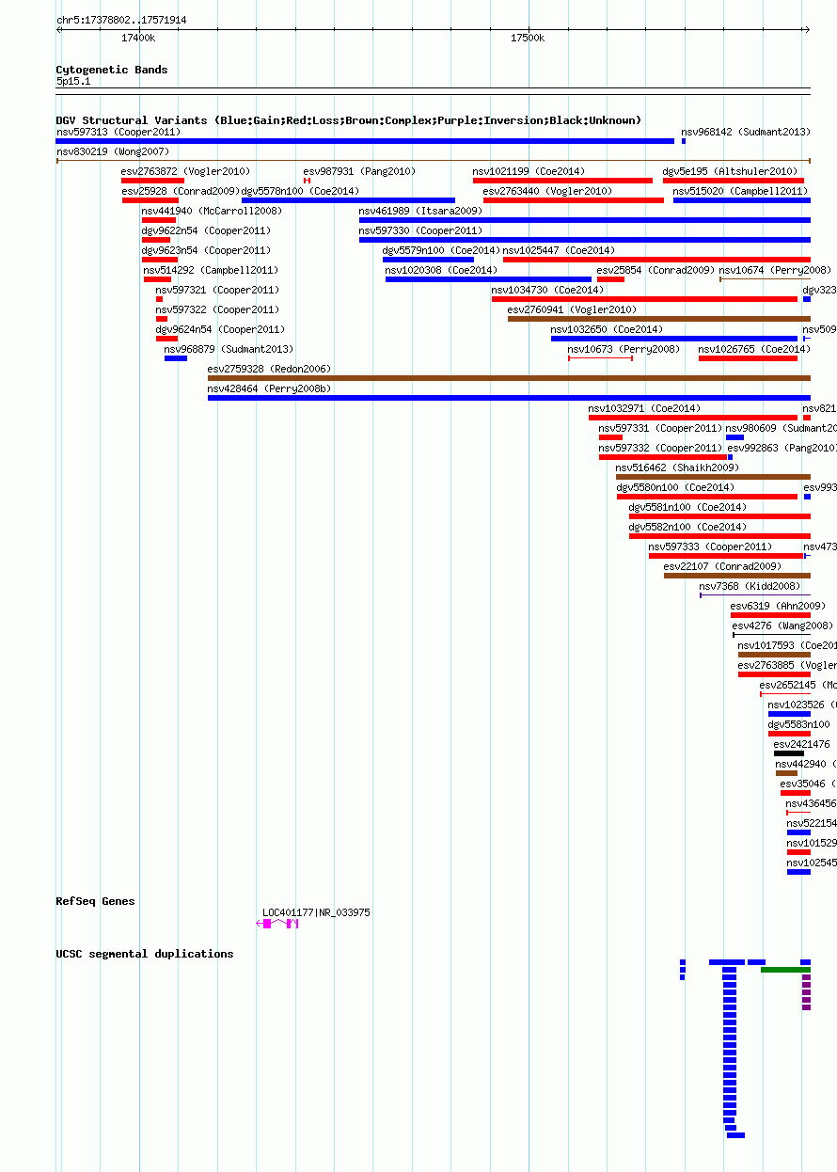The image size is (837, 1172).
Task: Open dgv9622n54 (Cooper2011) variant
Action: coord(156,240)
